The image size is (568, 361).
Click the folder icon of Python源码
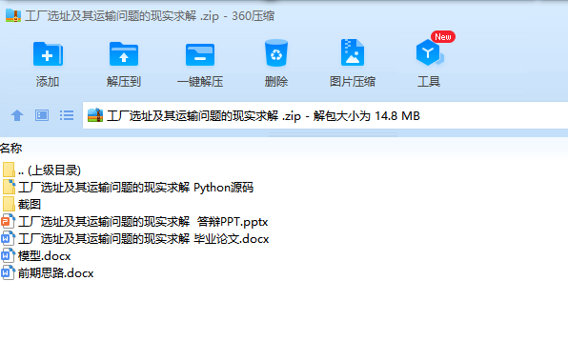click(9, 187)
